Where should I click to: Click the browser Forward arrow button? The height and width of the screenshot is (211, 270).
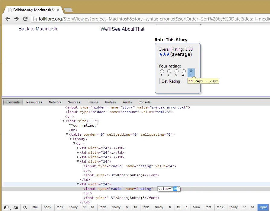coord(17,19)
